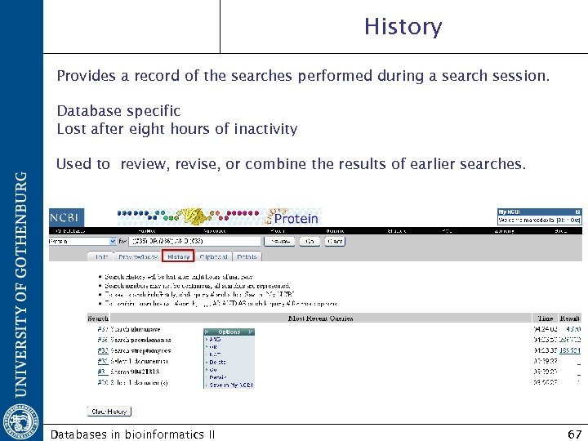Click the Result column header
Viewport: 588px width, 441px height.
pyautogui.click(x=570, y=318)
